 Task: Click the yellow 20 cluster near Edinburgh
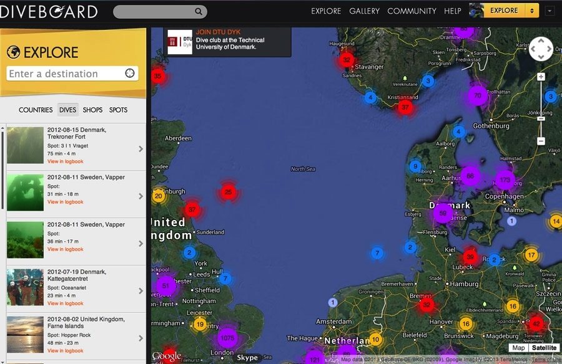pyautogui.click(x=159, y=196)
